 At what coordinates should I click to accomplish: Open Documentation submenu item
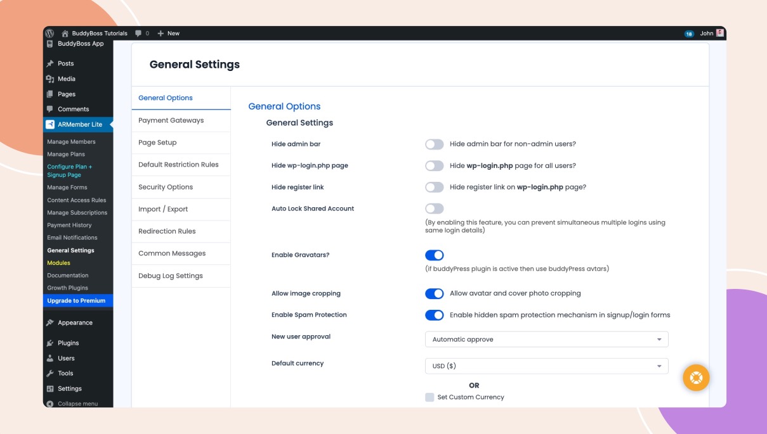(x=68, y=276)
